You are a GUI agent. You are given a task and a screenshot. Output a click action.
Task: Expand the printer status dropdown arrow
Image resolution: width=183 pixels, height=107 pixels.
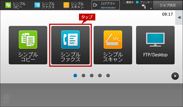pyautogui.click(x=151, y=8)
